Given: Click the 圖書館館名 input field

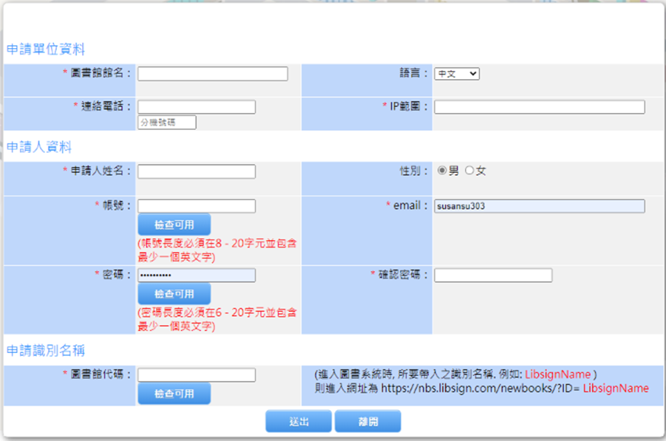Looking at the screenshot, I should 212,74.
